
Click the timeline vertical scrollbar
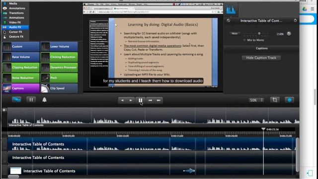pyautogui.click(x=297, y=155)
